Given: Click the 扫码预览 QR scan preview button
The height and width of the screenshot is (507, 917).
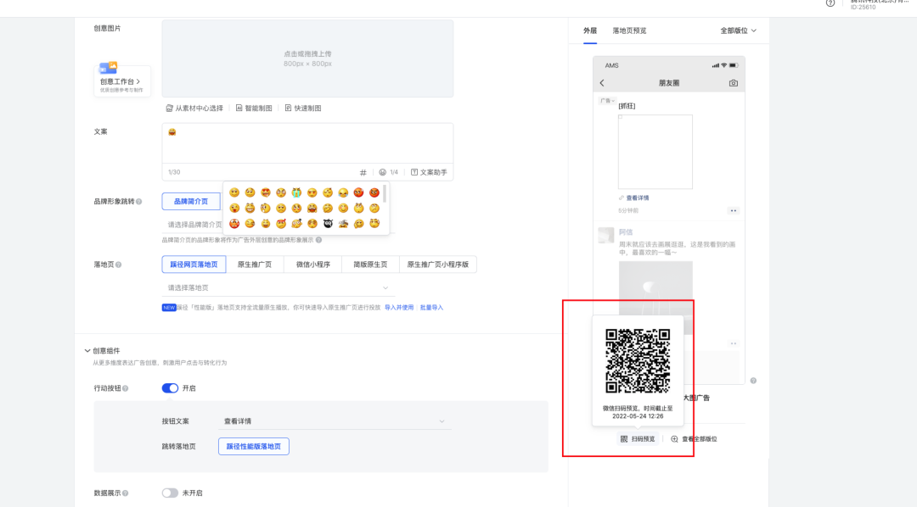Looking at the screenshot, I should tap(638, 439).
